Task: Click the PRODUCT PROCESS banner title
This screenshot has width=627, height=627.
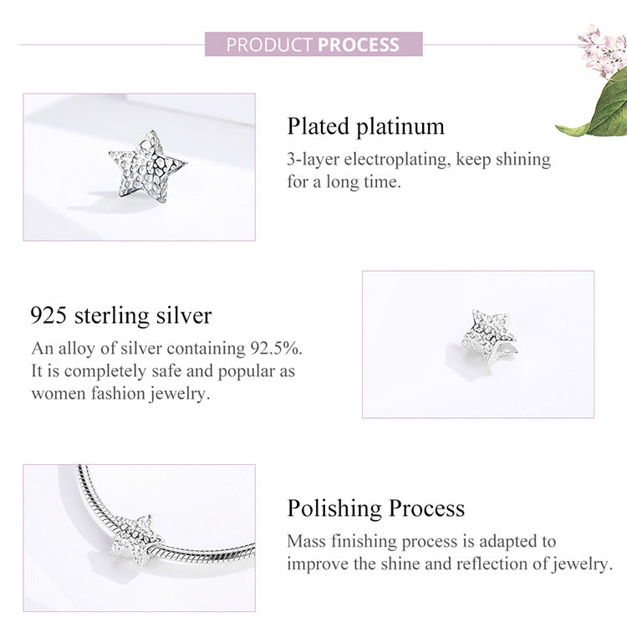Action: click(313, 44)
